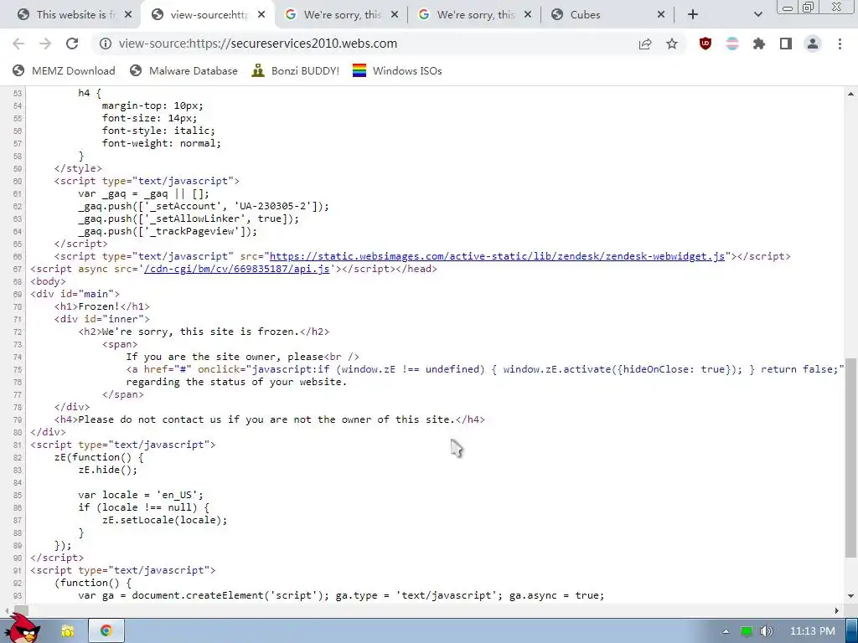The width and height of the screenshot is (858, 643).
Task: Share this page icon in address bar
Action: [x=645, y=44]
